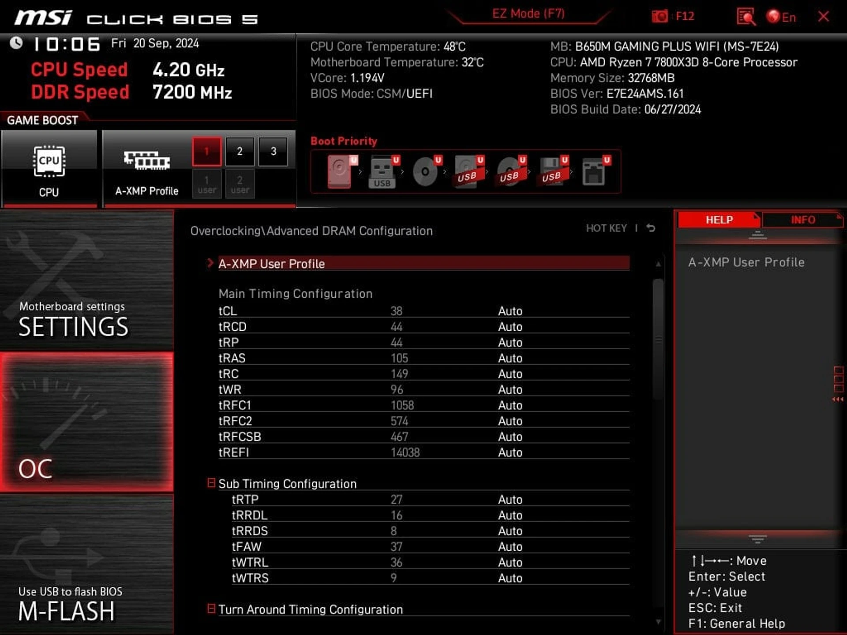
Task: Select the tWTRL Auto value field
Action: coord(510,562)
